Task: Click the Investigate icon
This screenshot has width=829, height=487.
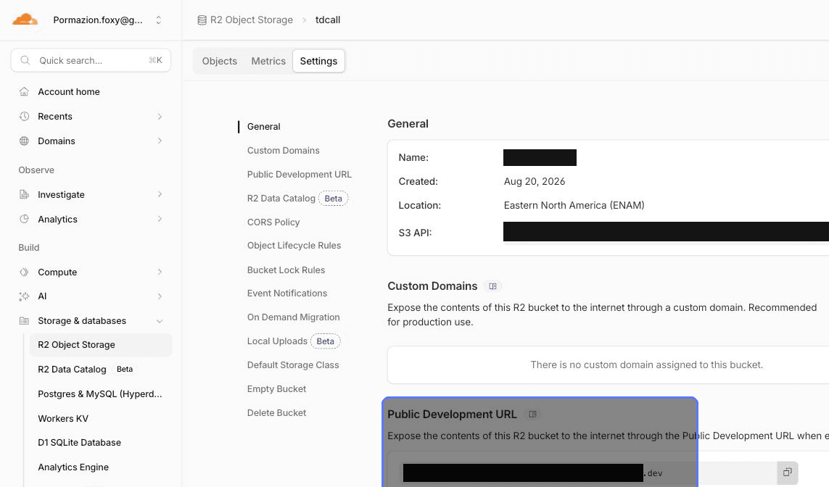Action: (24, 194)
